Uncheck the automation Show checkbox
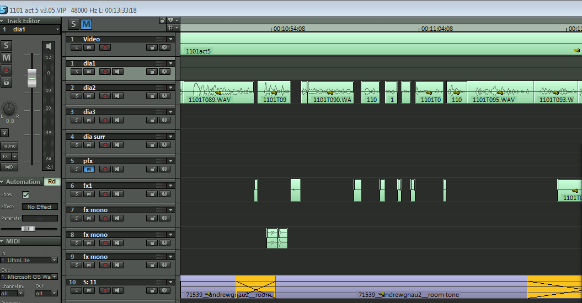Screen dimensions: 582x303 [x=25, y=194]
